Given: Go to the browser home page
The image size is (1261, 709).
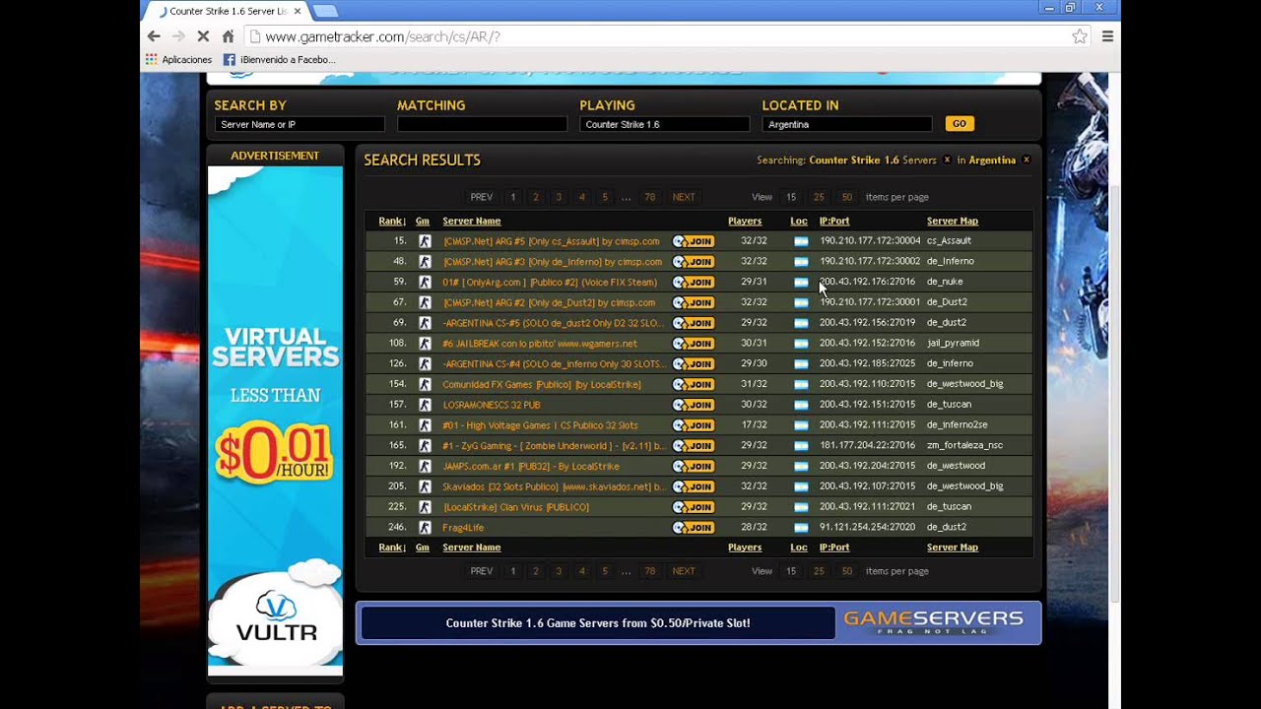Looking at the screenshot, I should pyautogui.click(x=228, y=36).
